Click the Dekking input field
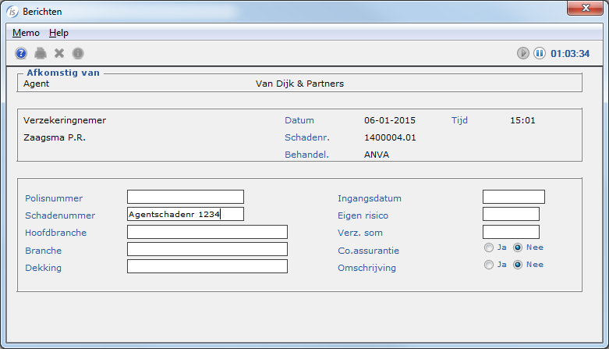 [x=207, y=266]
